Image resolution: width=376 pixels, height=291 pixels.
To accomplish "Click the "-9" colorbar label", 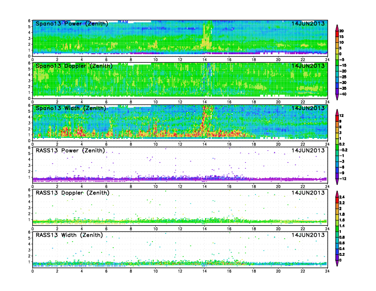I will click(x=342, y=173).
